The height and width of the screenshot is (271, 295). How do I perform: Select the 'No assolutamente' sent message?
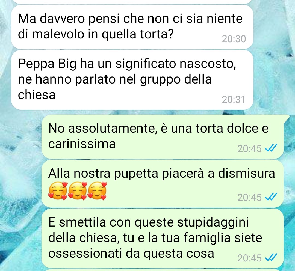[x=162, y=137]
